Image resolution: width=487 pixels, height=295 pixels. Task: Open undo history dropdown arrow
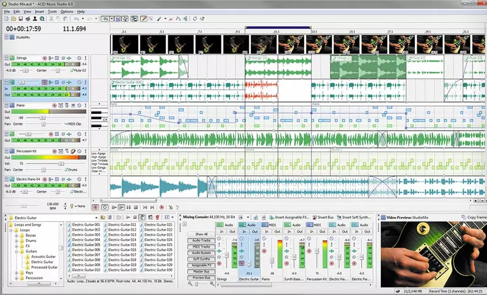[x=83, y=19]
